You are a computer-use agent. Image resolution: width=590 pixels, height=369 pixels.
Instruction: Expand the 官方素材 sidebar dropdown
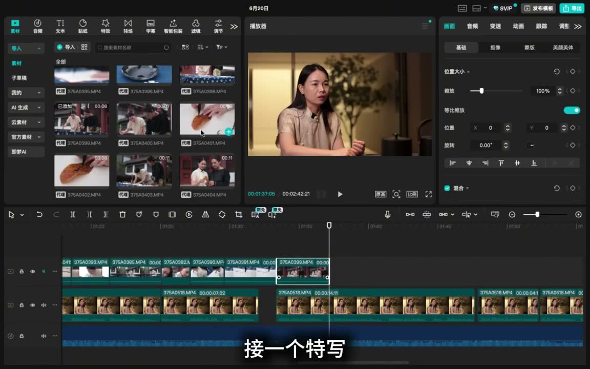tap(39, 137)
